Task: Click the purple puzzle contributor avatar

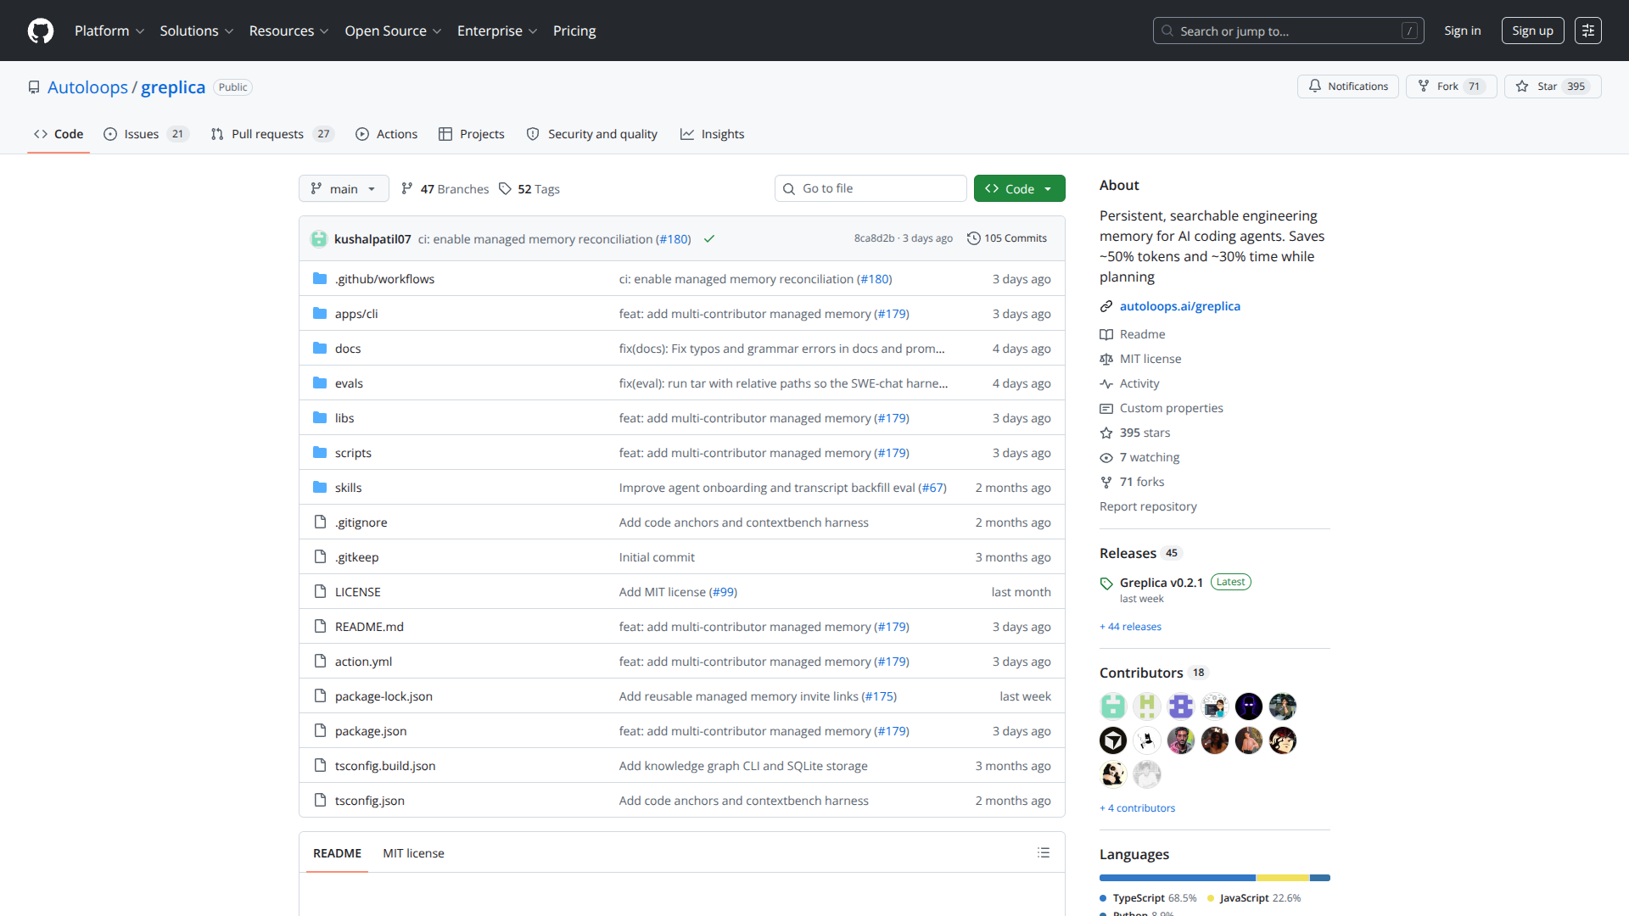Action: pos(1181,707)
